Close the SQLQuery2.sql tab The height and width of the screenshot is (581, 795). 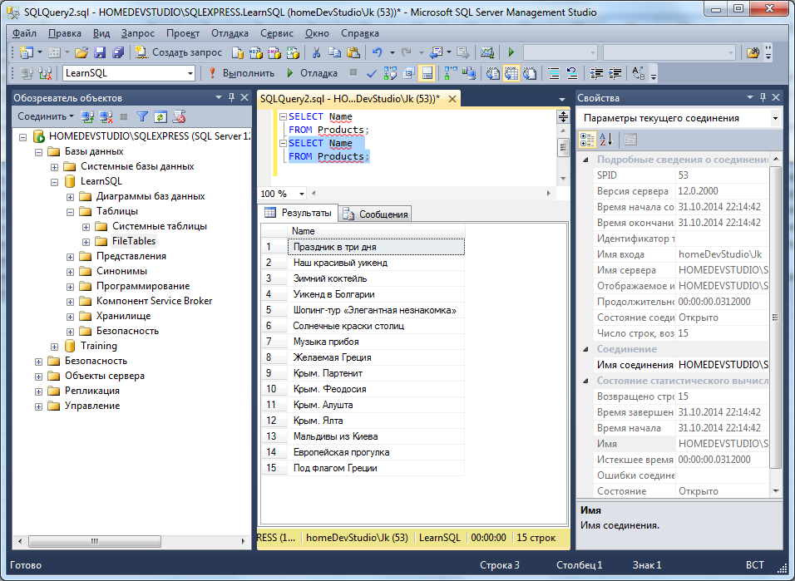(x=452, y=99)
